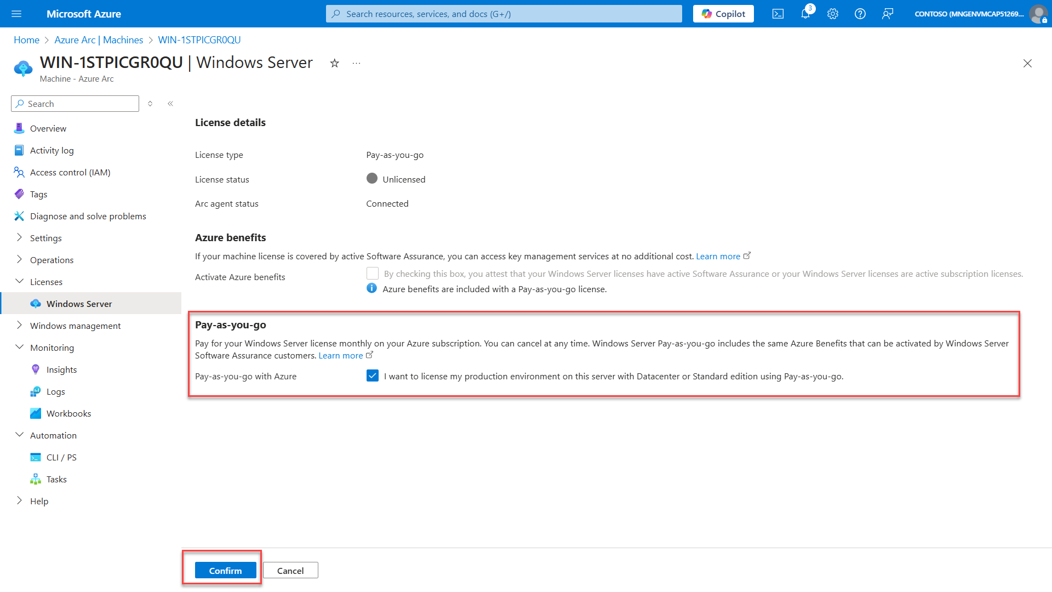Enable Pay-as-you-go with Azure checkbox
1052x592 pixels.
(372, 376)
